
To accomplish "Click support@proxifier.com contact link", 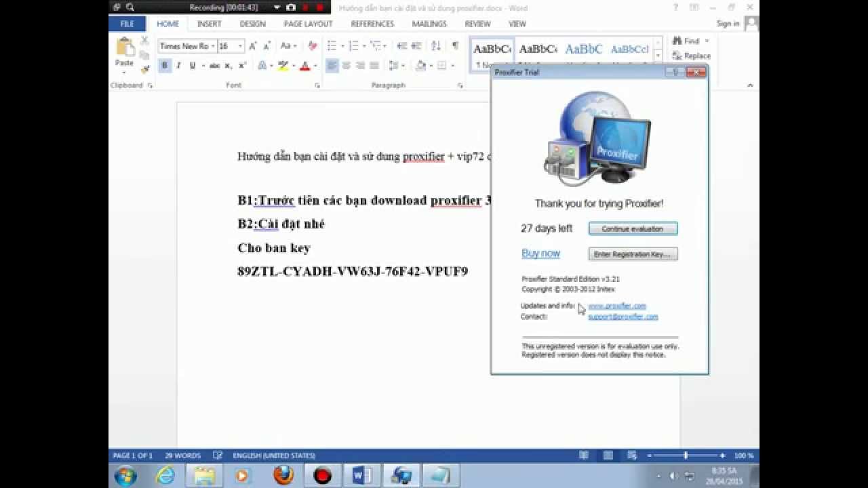I will [x=623, y=317].
